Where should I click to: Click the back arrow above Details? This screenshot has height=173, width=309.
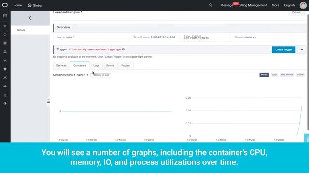[30, 18]
